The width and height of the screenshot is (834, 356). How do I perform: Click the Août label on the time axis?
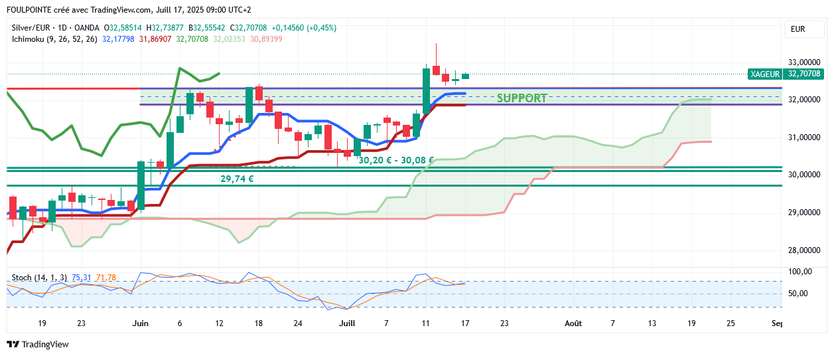pos(573,323)
